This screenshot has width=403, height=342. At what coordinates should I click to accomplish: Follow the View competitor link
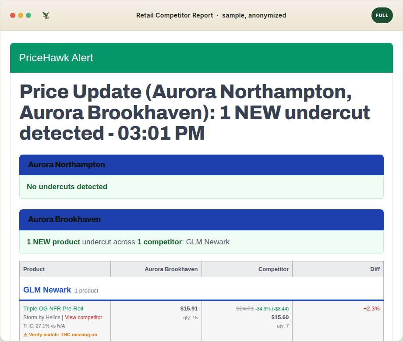click(84, 317)
